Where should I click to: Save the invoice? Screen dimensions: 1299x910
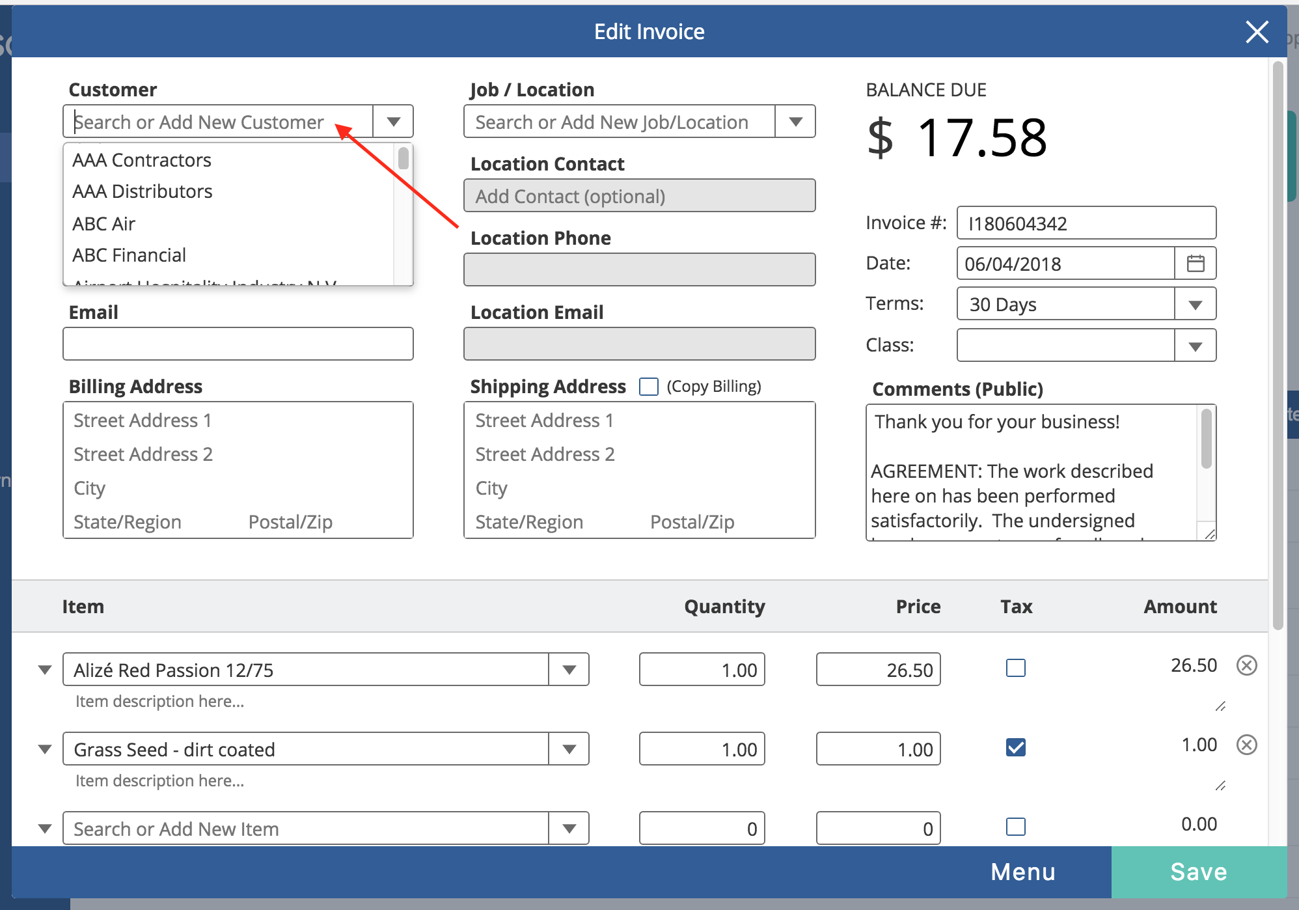click(1199, 872)
